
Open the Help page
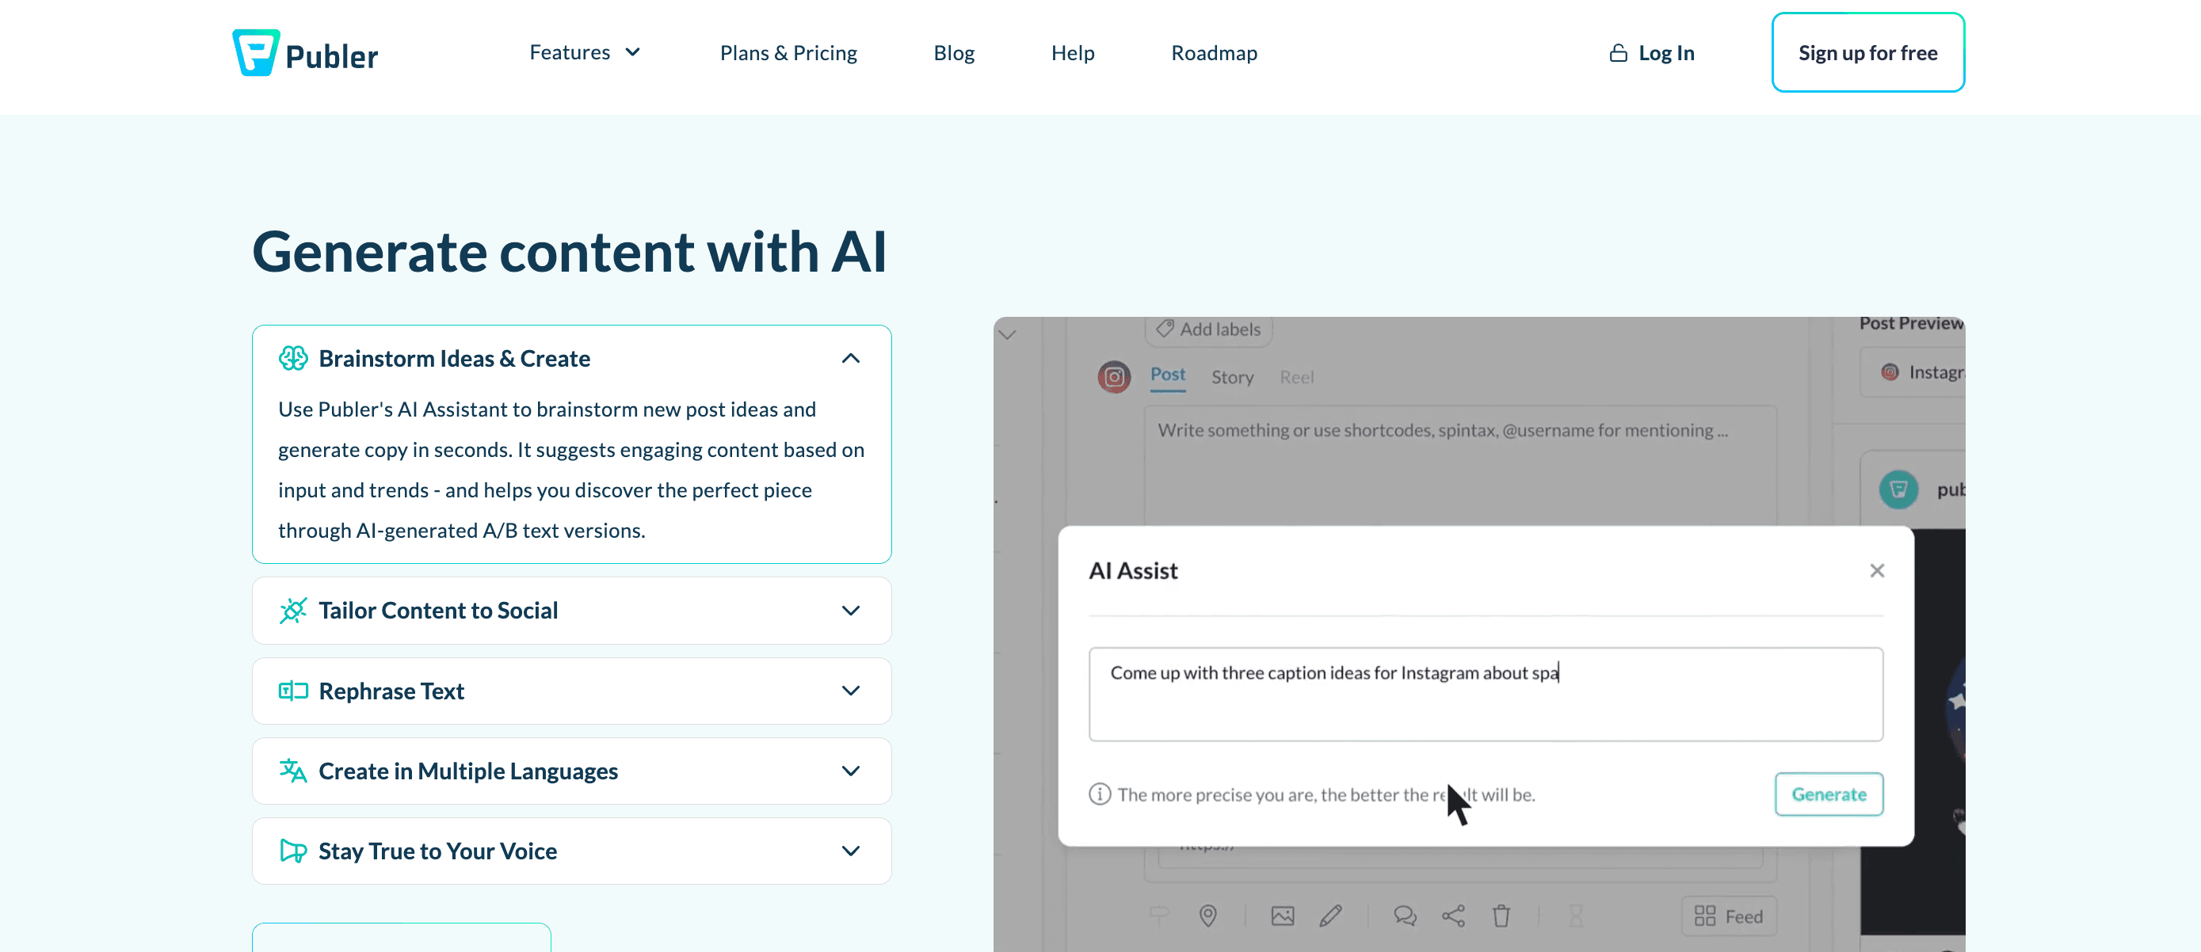pyautogui.click(x=1072, y=53)
